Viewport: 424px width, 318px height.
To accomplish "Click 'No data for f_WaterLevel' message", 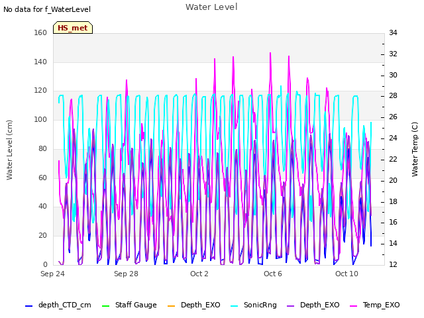I will pos(47,9).
